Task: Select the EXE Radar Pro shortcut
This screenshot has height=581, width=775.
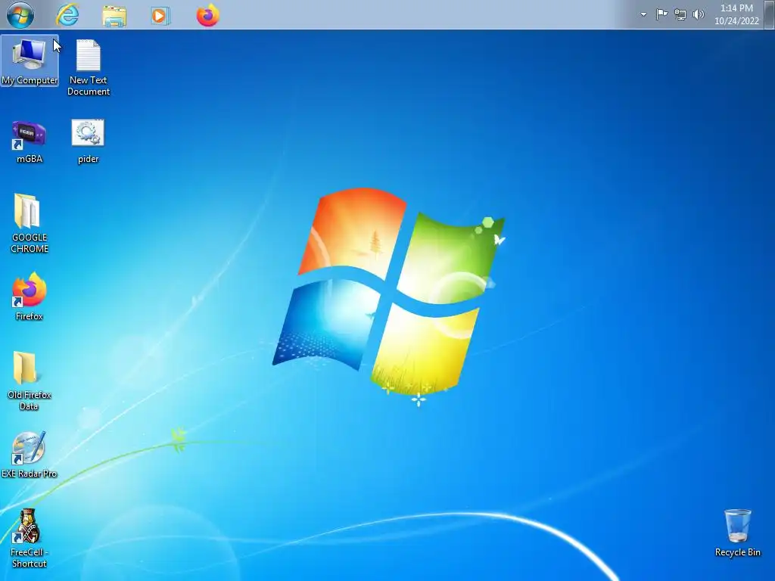Action: [x=30, y=455]
